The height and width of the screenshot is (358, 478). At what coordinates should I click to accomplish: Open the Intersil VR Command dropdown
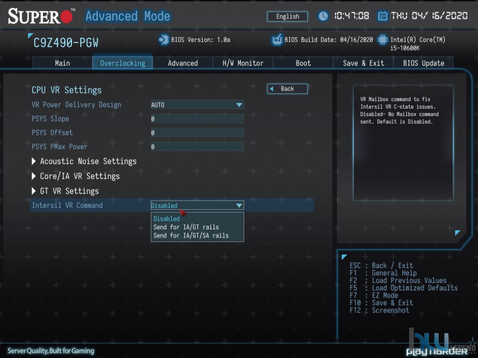(x=197, y=205)
